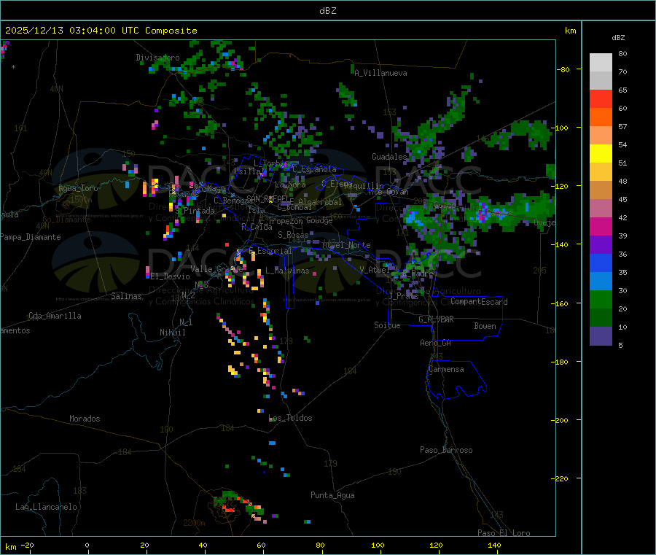
Task: Click the dBZ title at the top
Action: coord(327,11)
